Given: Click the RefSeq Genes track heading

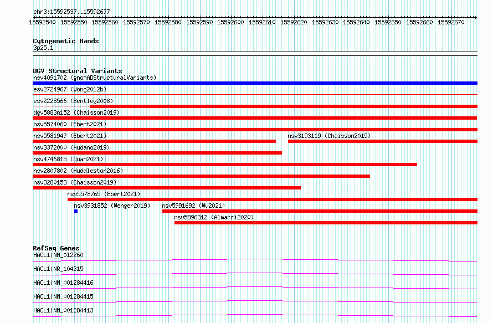Looking at the screenshot, I should pos(56,248).
